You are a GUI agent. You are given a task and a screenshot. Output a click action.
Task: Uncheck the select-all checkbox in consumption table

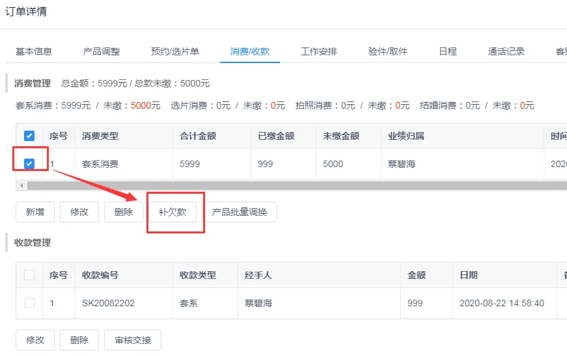[29, 136]
